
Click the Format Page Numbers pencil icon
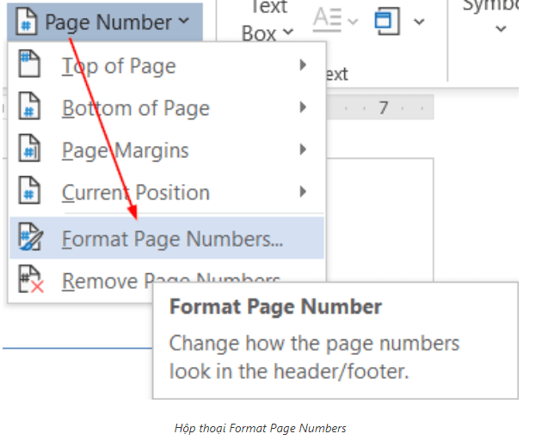pos(29,238)
